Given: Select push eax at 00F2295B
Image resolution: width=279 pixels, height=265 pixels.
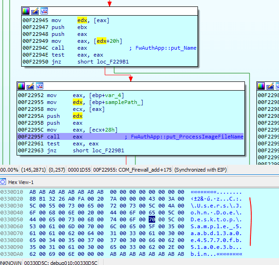Looking at the screenshot, I should point(50,123).
